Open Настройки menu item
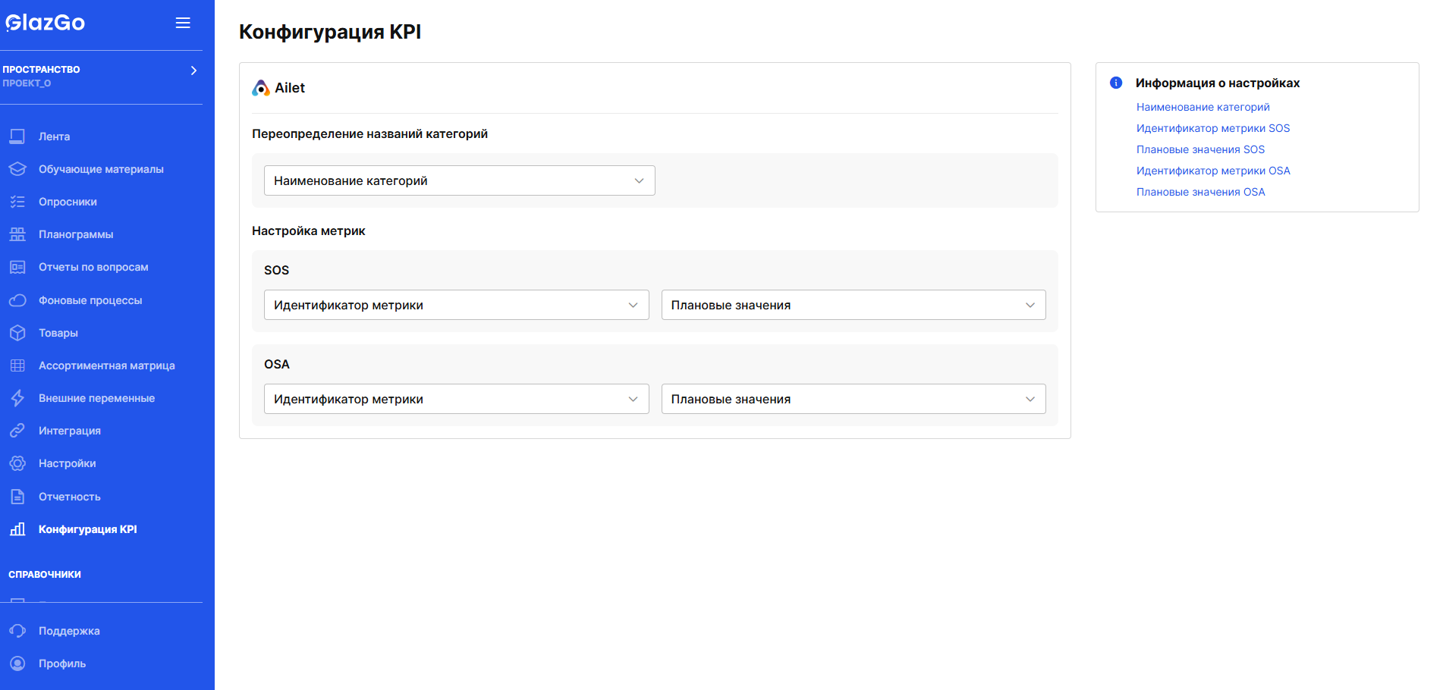Screen dimensions: 1443x690 click(68, 463)
